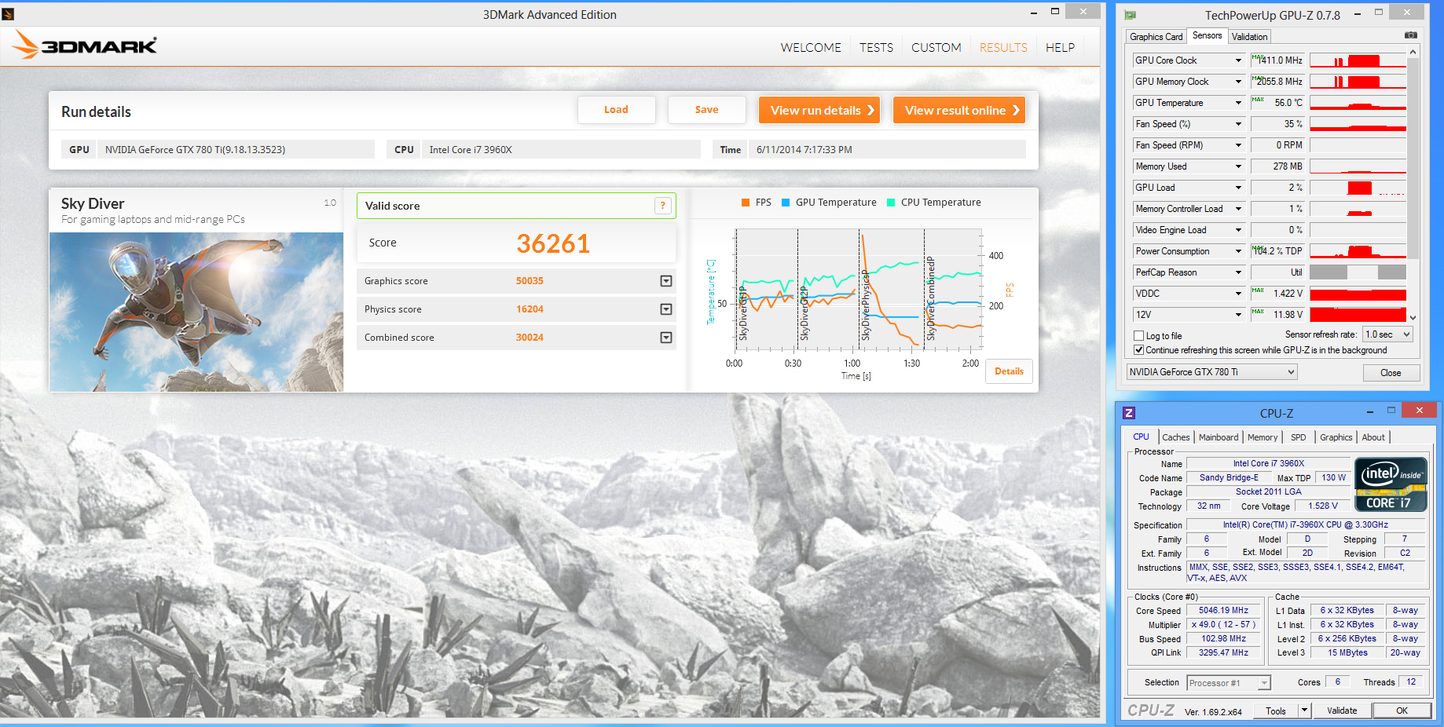This screenshot has height=727, width=1444.
Task: Click the Load button in Run details
Action: (x=616, y=110)
